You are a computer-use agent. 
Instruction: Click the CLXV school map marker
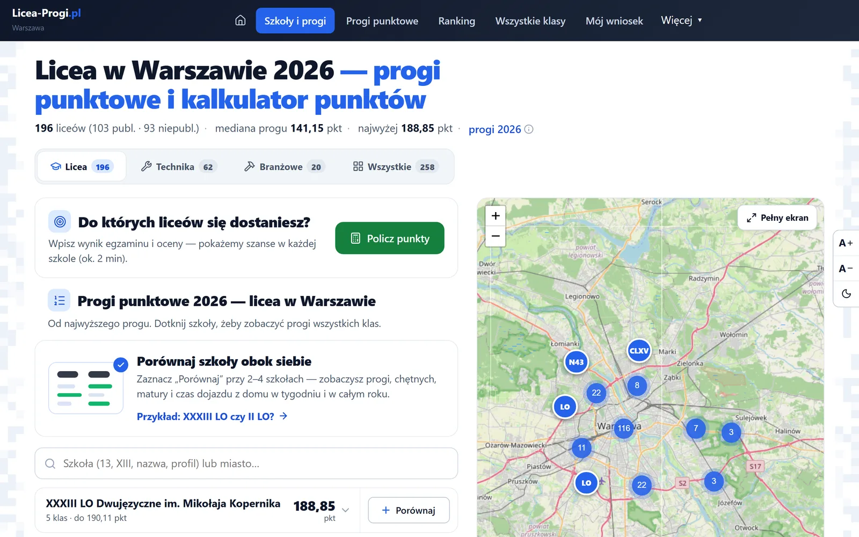[x=639, y=351]
